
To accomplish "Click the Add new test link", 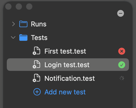I will click(65, 92).
